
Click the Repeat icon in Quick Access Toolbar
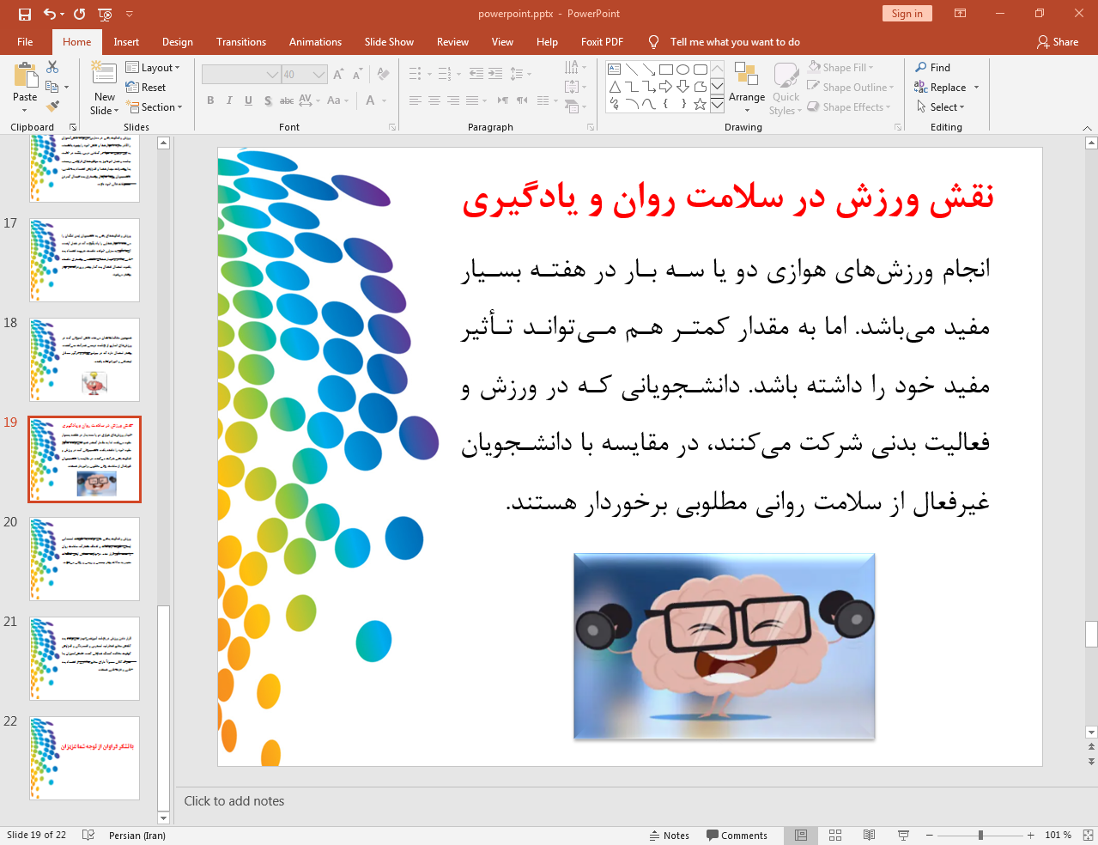(x=79, y=14)
